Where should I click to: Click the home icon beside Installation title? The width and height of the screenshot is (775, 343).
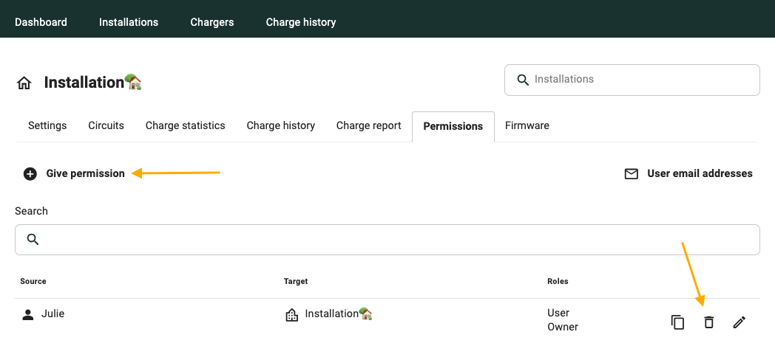[24, 83]
